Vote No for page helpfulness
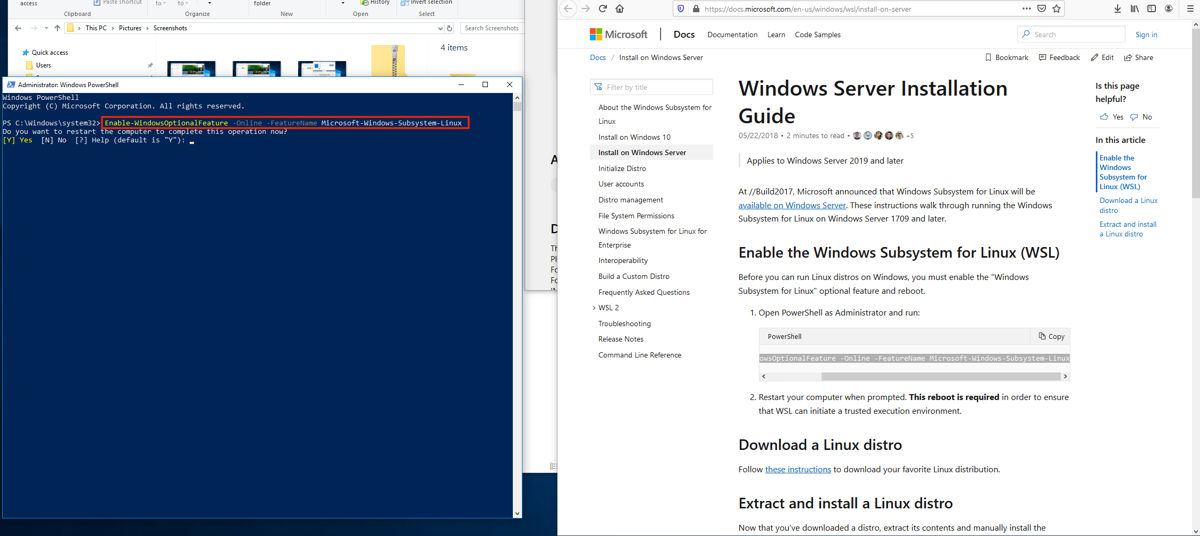The height and width of the screenshot is (536, 1200). click(x=1142, y=117)
